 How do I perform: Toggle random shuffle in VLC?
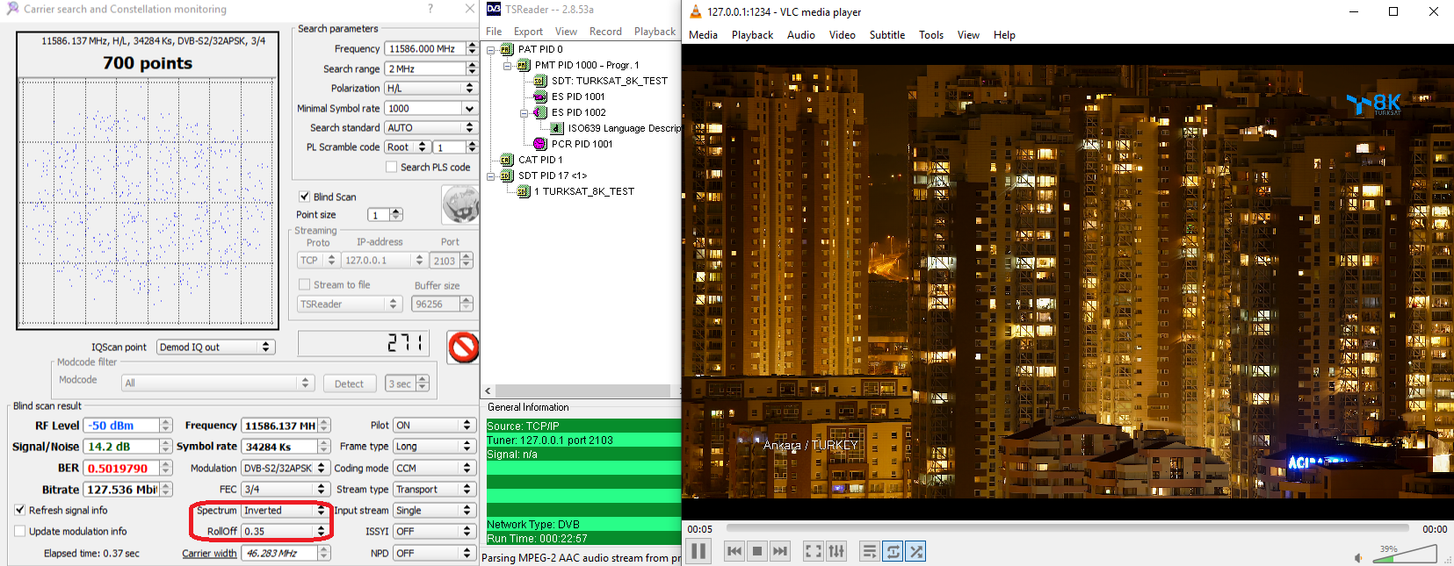point(915,551)
